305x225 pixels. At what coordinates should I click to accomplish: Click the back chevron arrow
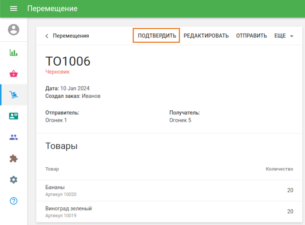(x=46, y=36)
